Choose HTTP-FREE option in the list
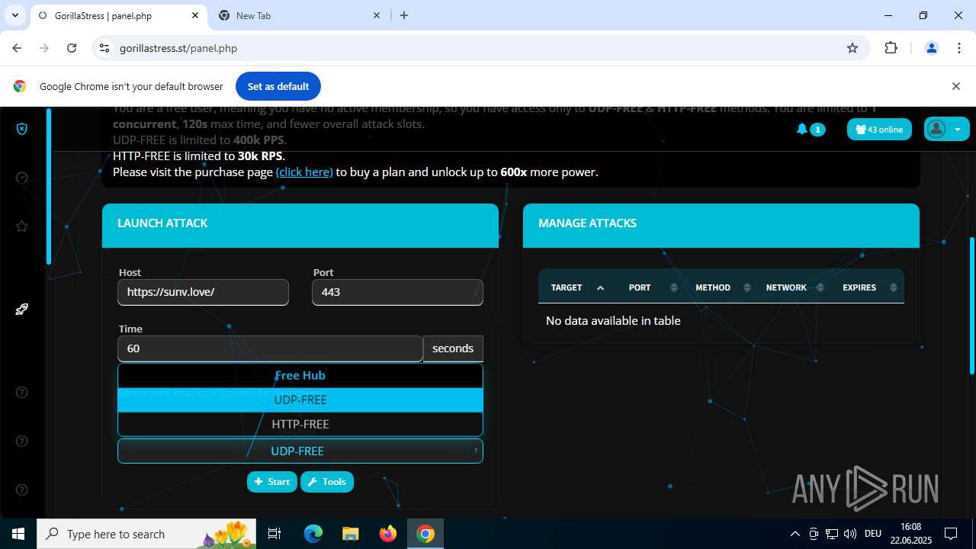Screen dimensions: 976x549 coord(300,424)
